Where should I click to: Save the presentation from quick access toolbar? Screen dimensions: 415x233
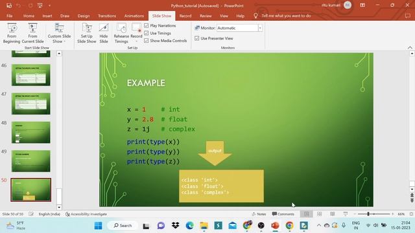tap(9, 6)
